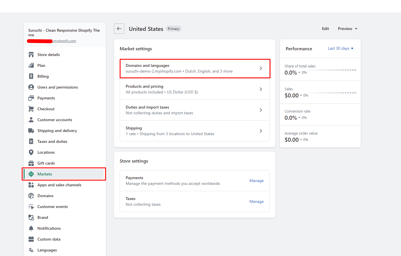The width and height of the screenshot is (401, 256).
Task: Click the Billing dollar icon
Action: pyautogui.click(x=31, y=76)
